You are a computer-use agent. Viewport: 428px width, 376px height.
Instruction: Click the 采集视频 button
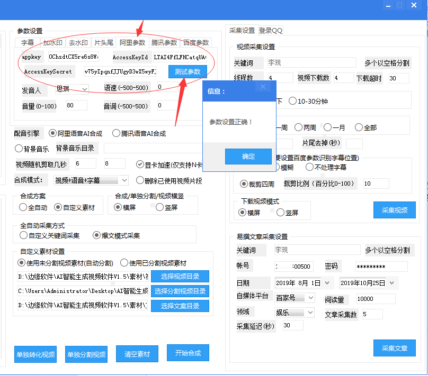[395, 210]
